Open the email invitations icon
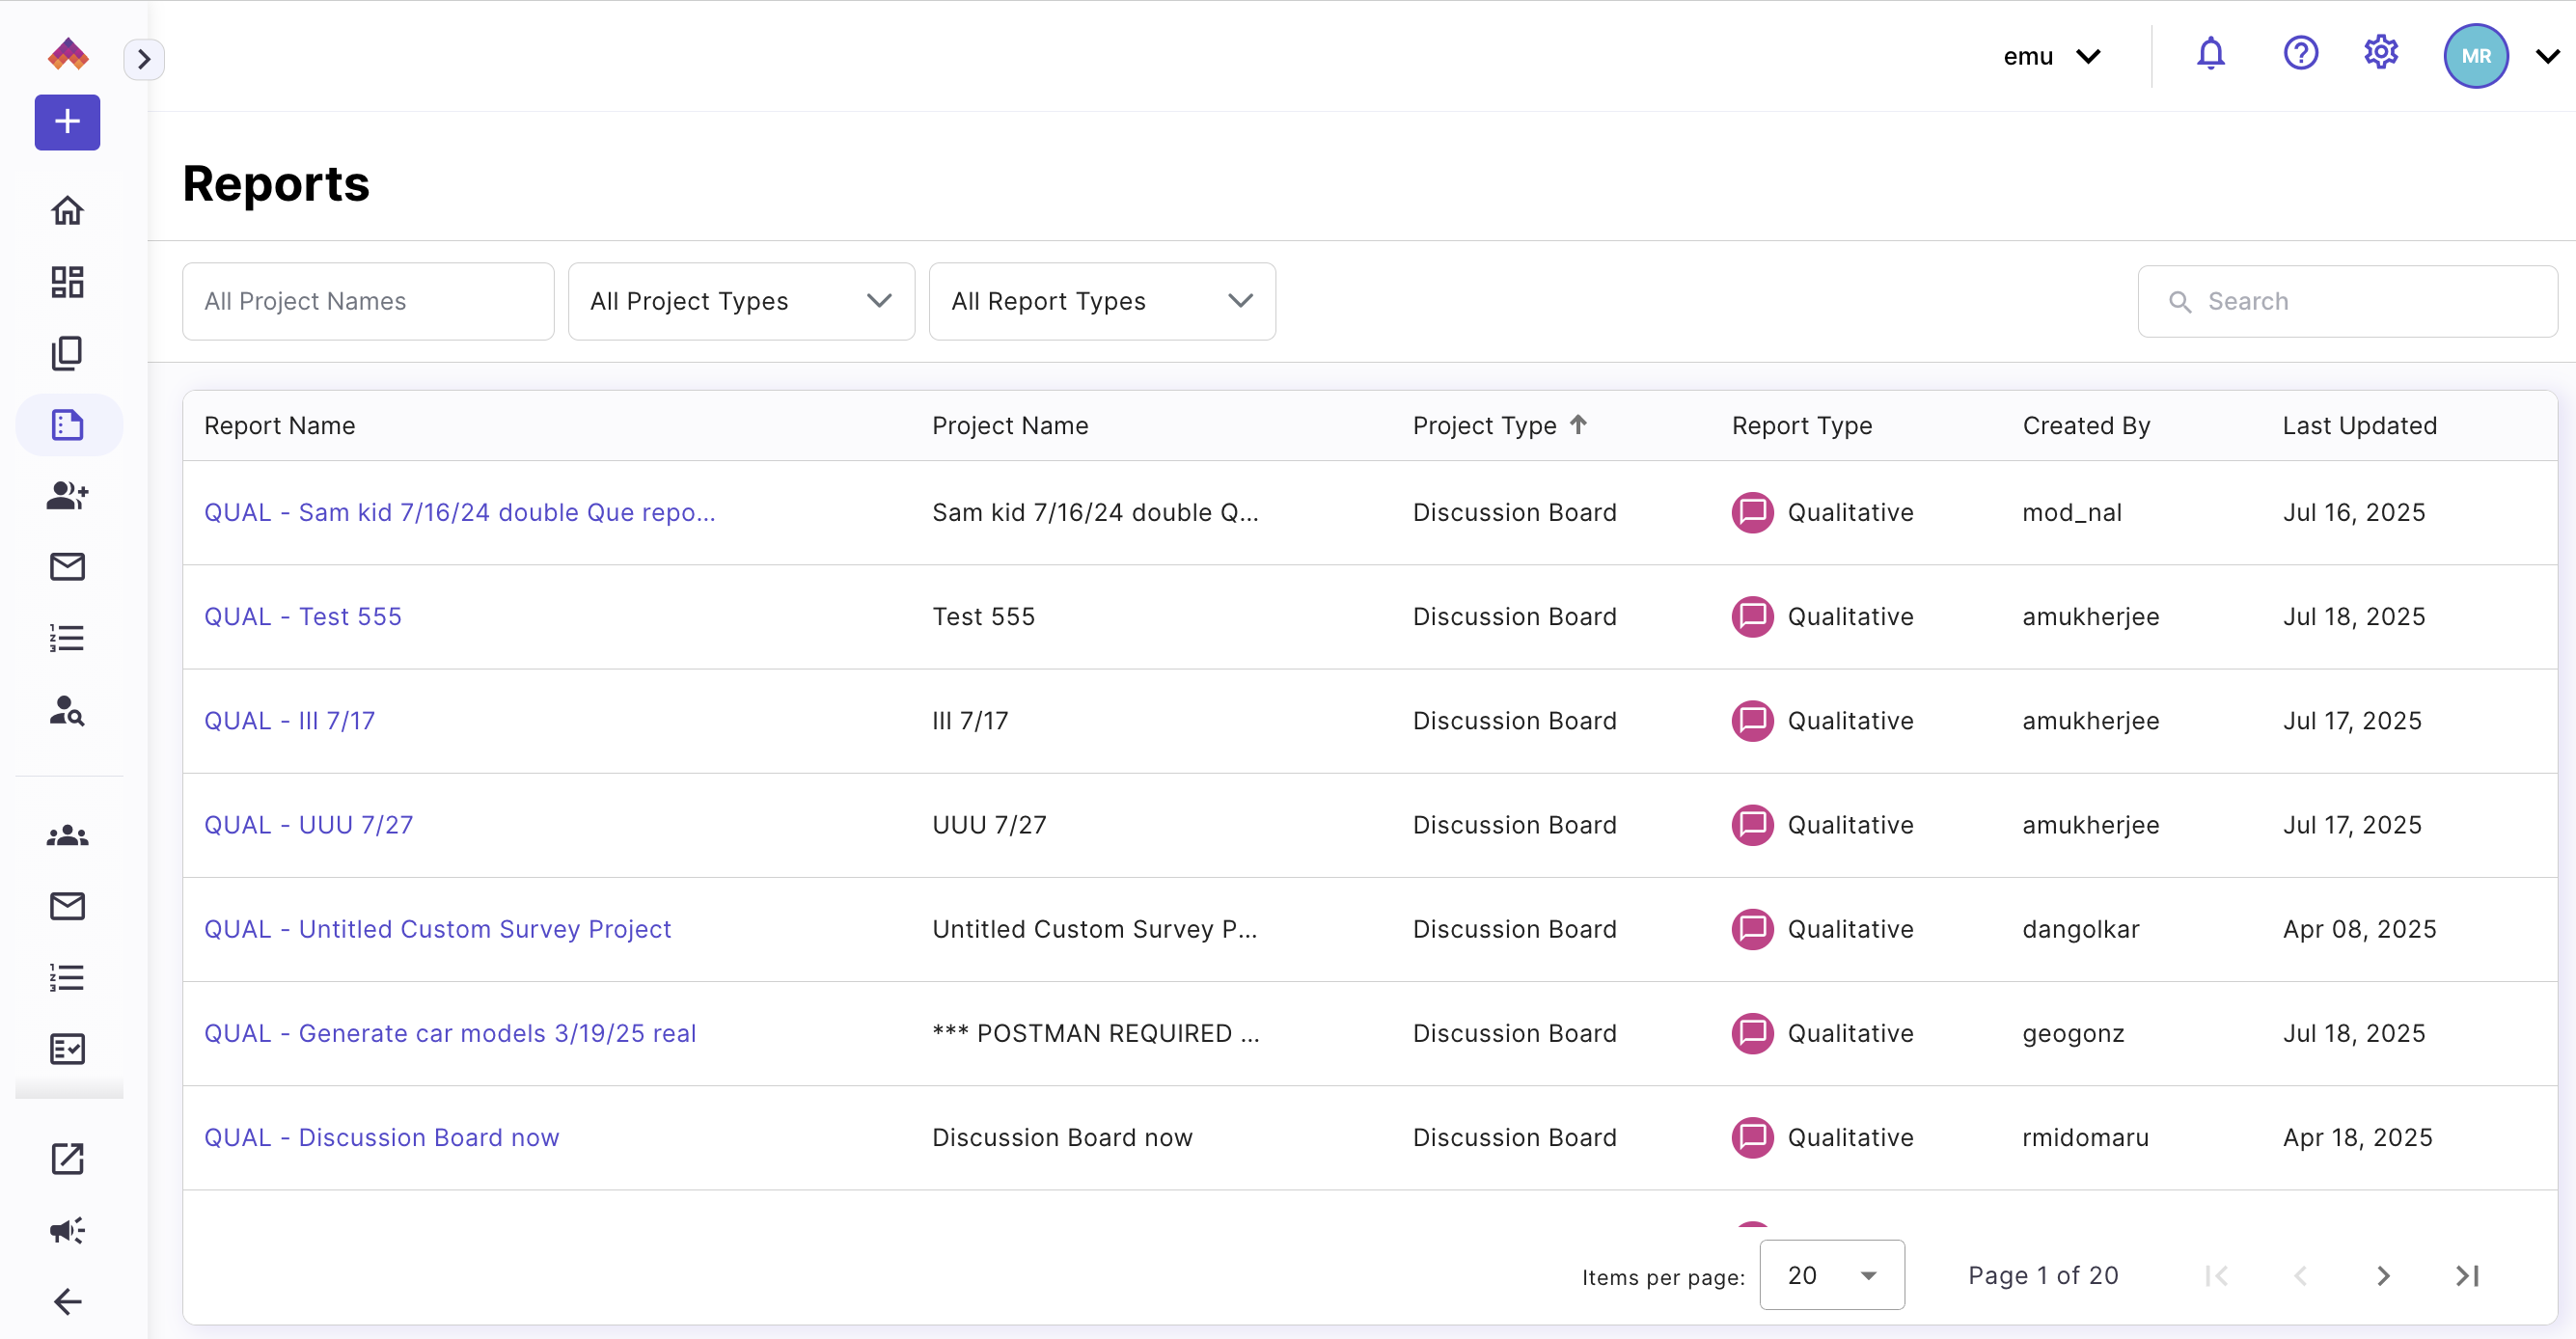The width and height of the screenshot is (2576, 1339). (x=67, y=567)
